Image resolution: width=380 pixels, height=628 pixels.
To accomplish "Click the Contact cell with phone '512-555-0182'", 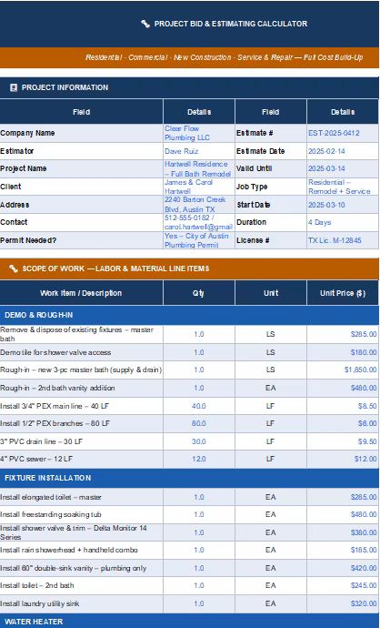I will pyautogui.click(x=198, y=222).
